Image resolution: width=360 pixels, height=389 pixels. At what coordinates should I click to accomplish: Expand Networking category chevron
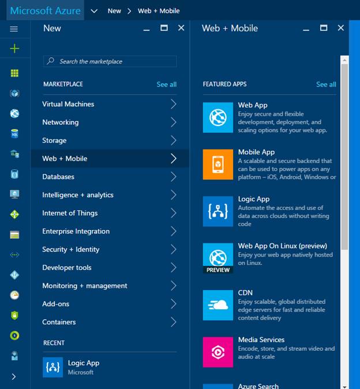coord(174,122)
